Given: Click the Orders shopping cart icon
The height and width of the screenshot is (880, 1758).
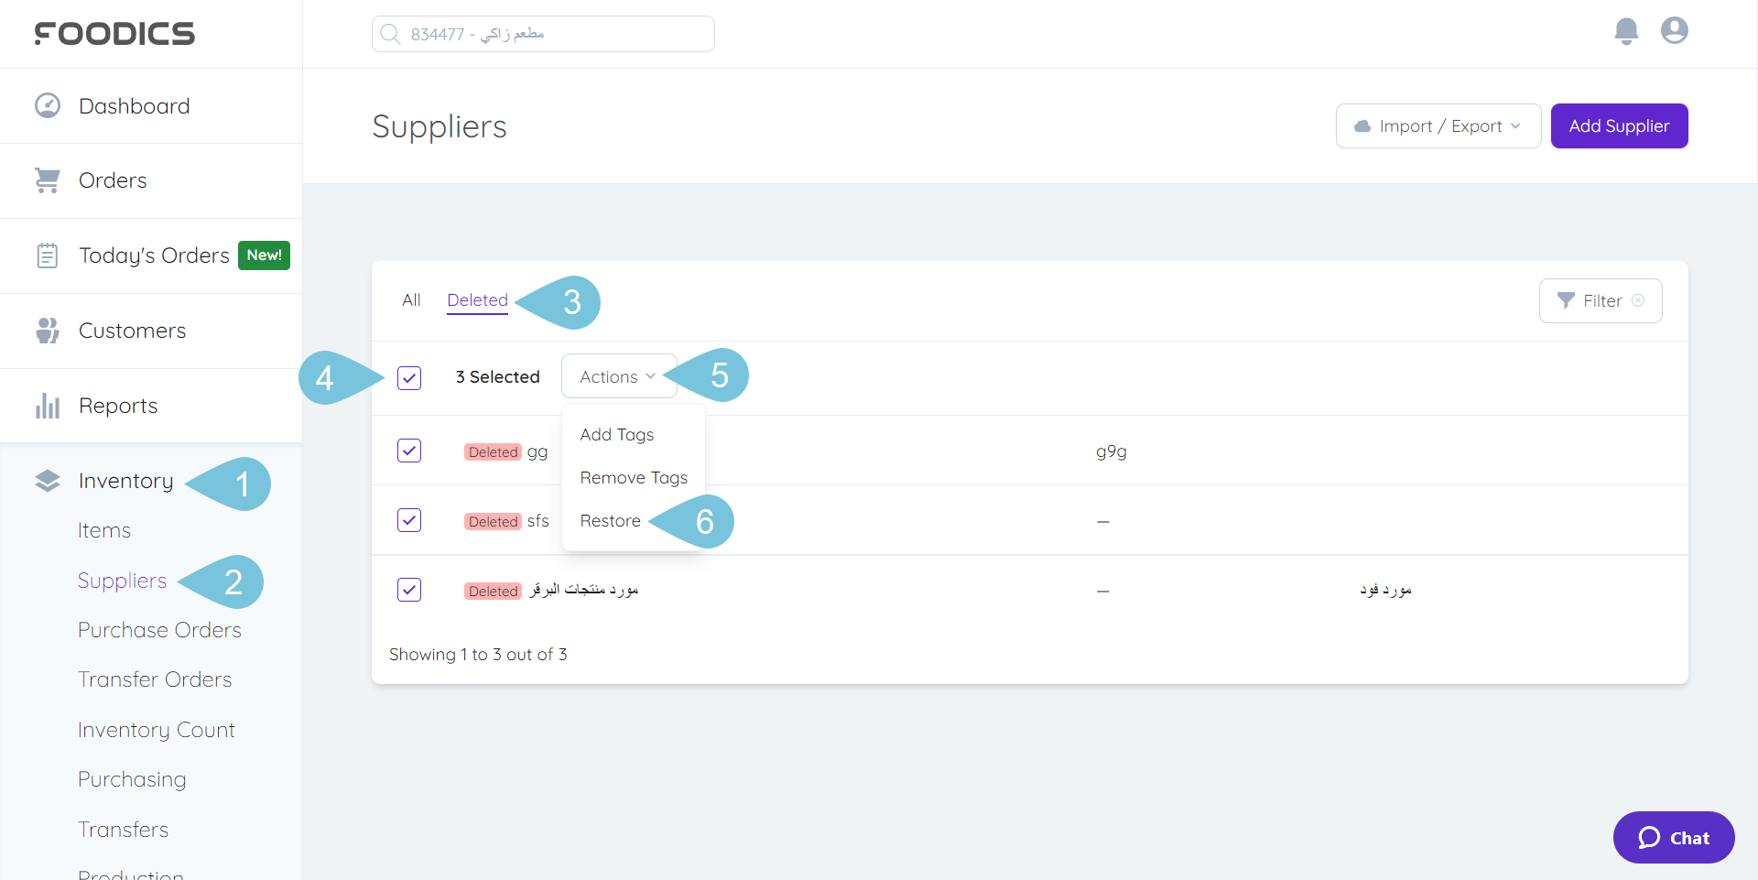Looking at the screenshot, I should (x=48, y=180).
